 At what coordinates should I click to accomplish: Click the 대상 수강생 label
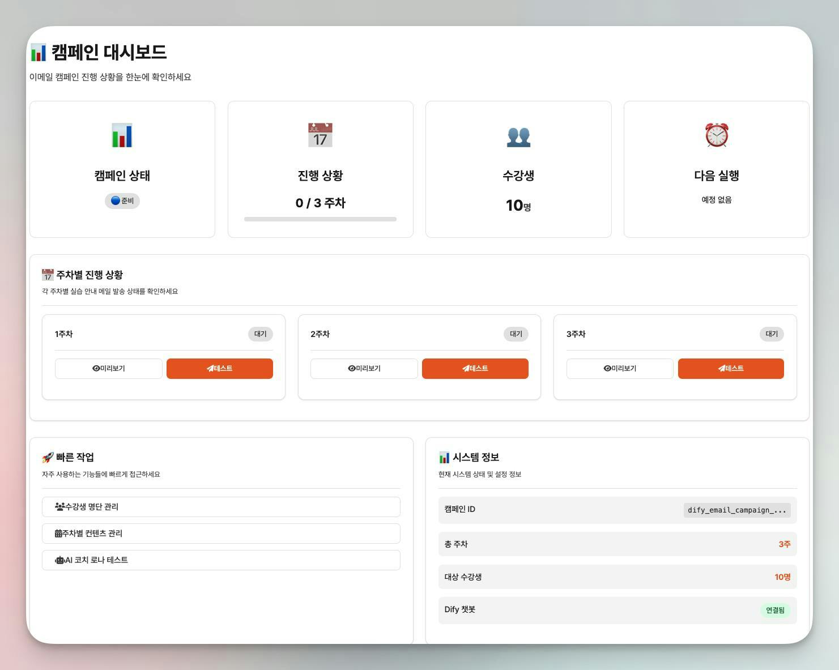(x=463, y=577)
